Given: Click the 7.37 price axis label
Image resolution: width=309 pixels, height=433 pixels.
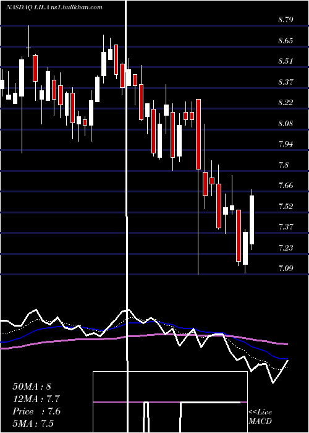Looking at the screenshot, I should point(286,227).
